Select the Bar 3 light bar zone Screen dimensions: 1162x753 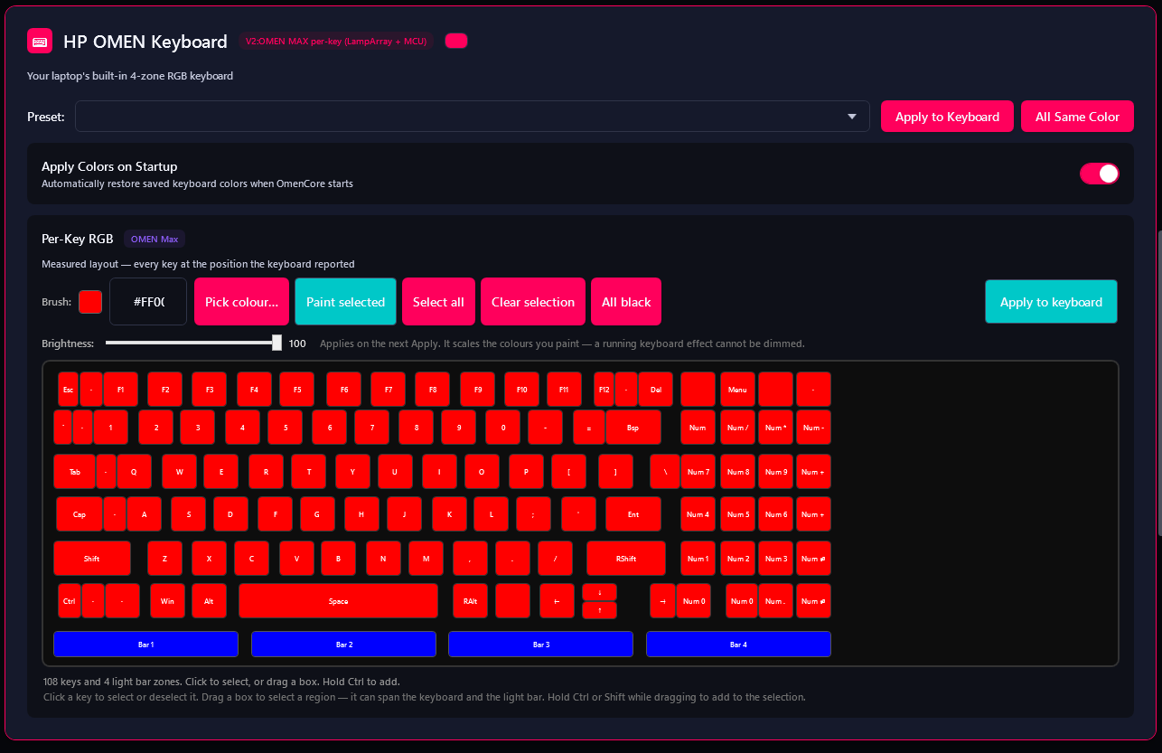pyautogui.click(x=540, y=644)
